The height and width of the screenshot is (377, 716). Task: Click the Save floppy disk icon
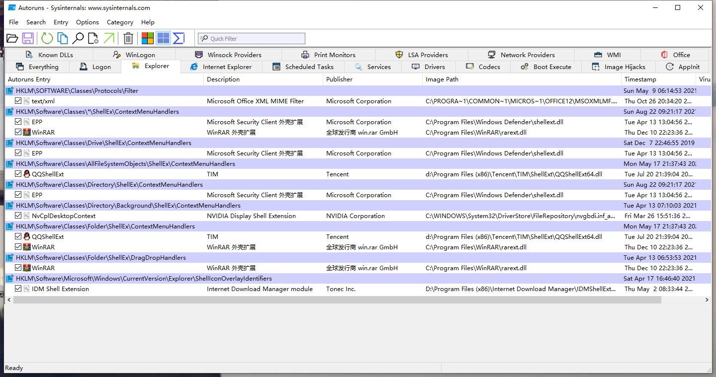click(x=28, y=38)
